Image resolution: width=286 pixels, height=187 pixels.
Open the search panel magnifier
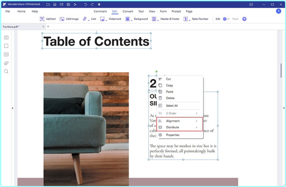tap(6, 71)
